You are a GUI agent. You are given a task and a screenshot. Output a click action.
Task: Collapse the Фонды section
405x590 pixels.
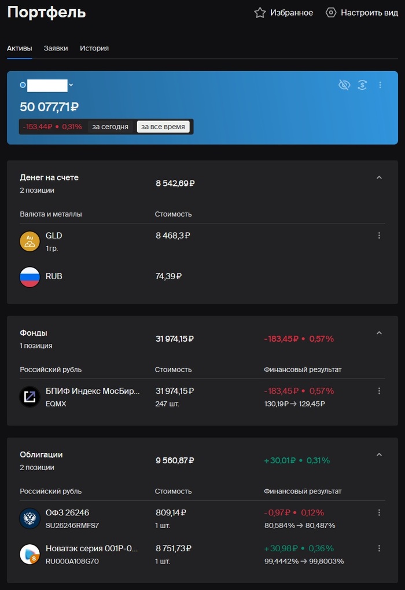379,333
